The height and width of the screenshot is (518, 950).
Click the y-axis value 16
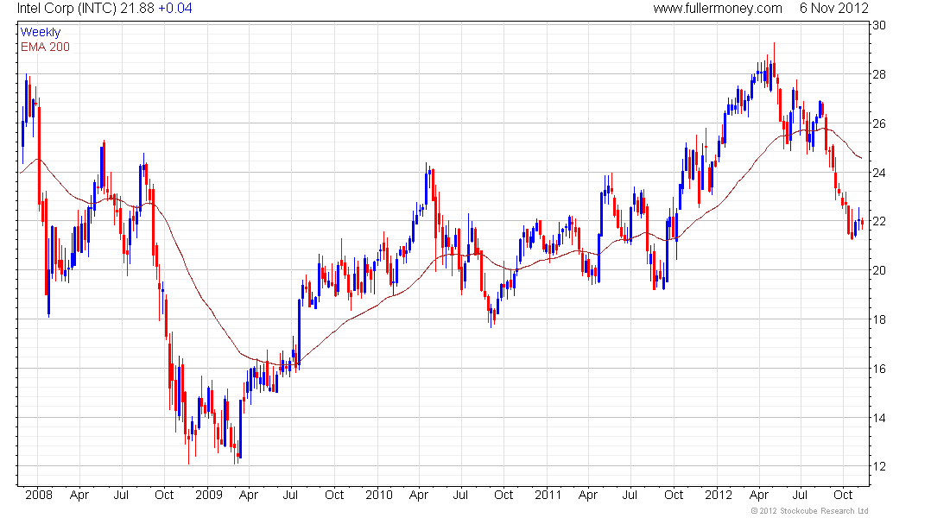tap(878, 369)
